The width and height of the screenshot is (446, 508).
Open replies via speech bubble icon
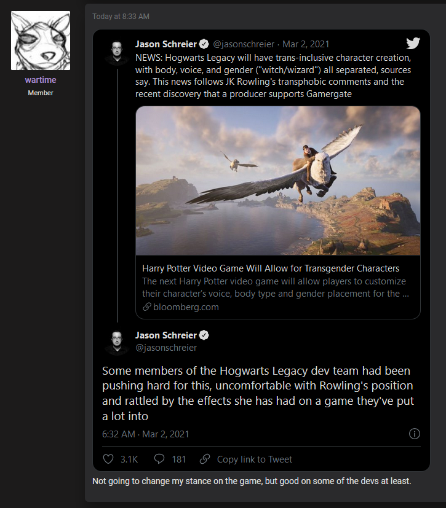pos(159,459)
